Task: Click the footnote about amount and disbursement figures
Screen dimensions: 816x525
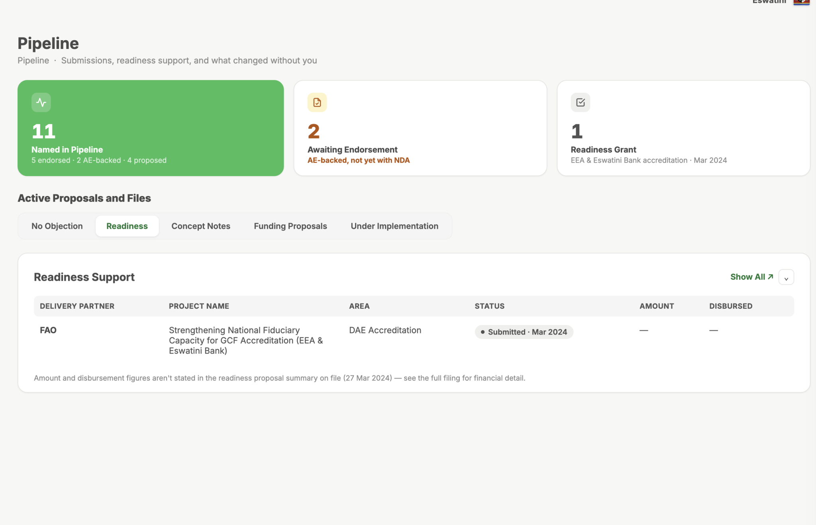Action: [279, 378]
